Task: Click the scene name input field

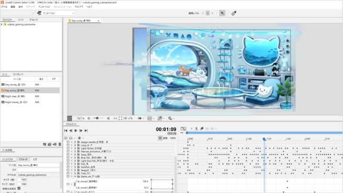Action: (x=38, y=165)
